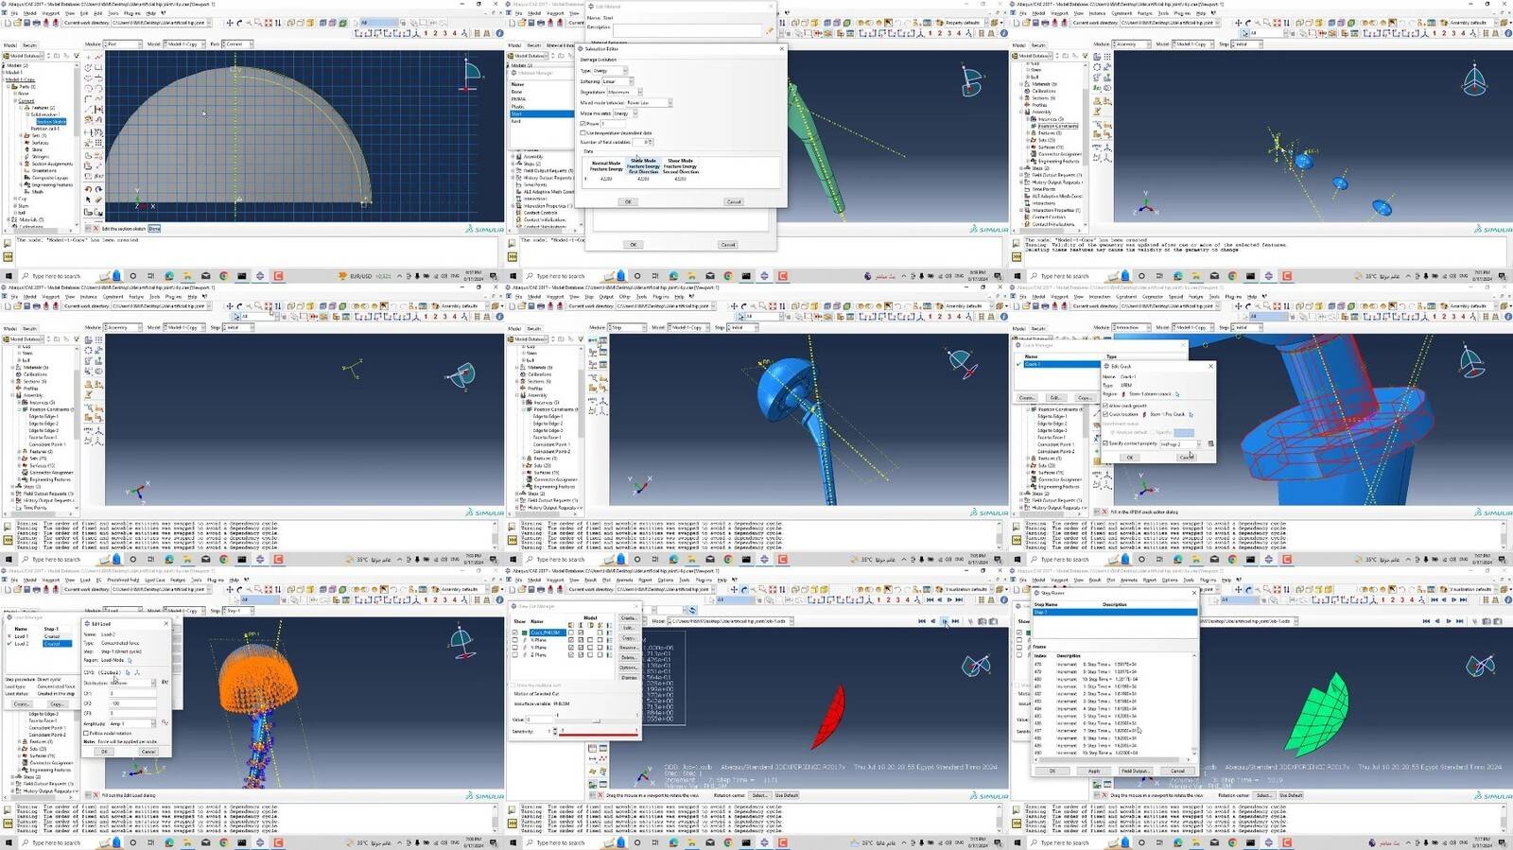This screenshot has height=850, width=1513.
Task: Open Degradation dropdown showing Maximum in Suboption Editor
Action: [625, 92]
